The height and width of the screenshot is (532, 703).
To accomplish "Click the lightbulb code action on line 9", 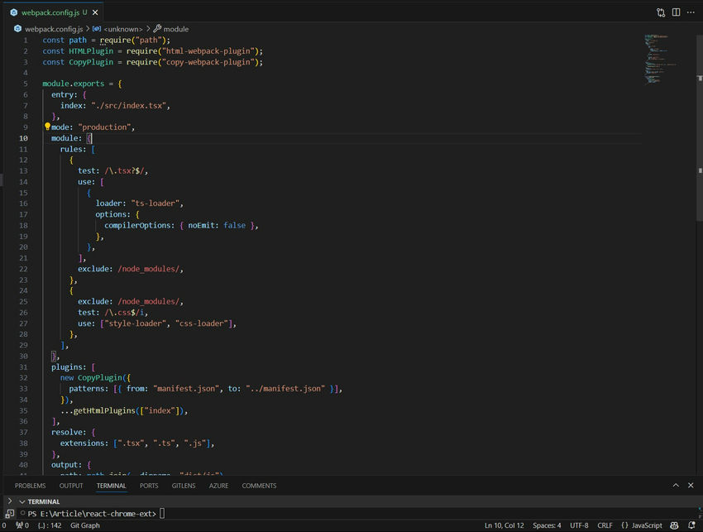I will pos(47,124).
